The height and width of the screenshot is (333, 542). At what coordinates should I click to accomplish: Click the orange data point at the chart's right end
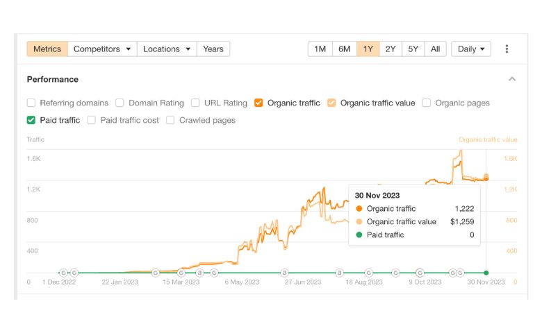pyautogui.click(x=486, y=178)
